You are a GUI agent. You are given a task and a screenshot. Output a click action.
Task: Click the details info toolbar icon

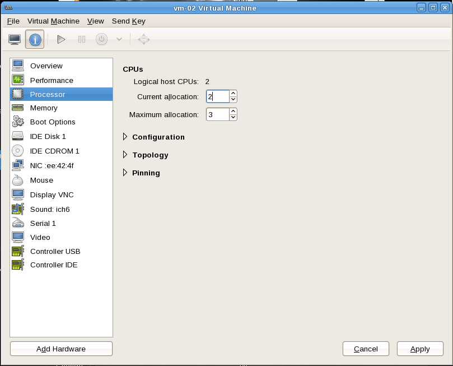35,39
